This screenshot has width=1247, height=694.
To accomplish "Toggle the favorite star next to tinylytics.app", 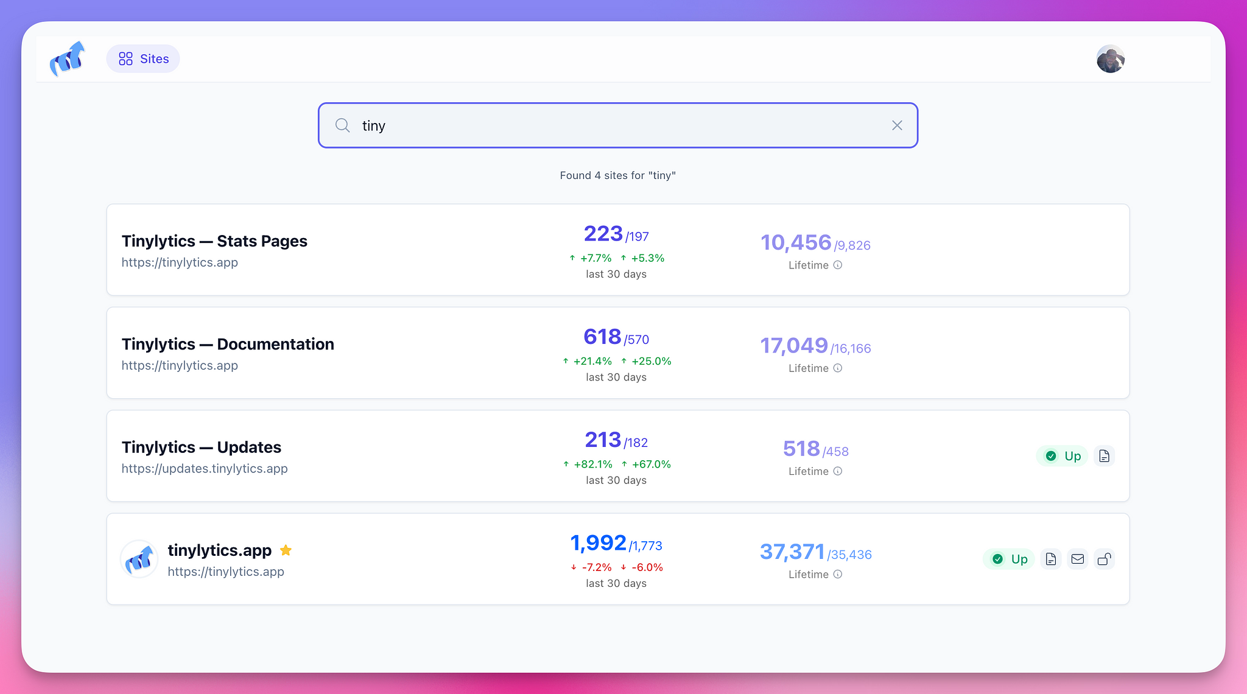I will (286, 550).
